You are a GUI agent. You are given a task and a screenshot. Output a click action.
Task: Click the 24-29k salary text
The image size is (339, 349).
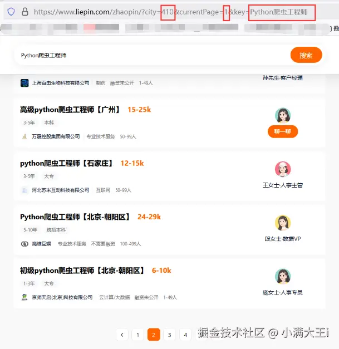coord(149,217)
